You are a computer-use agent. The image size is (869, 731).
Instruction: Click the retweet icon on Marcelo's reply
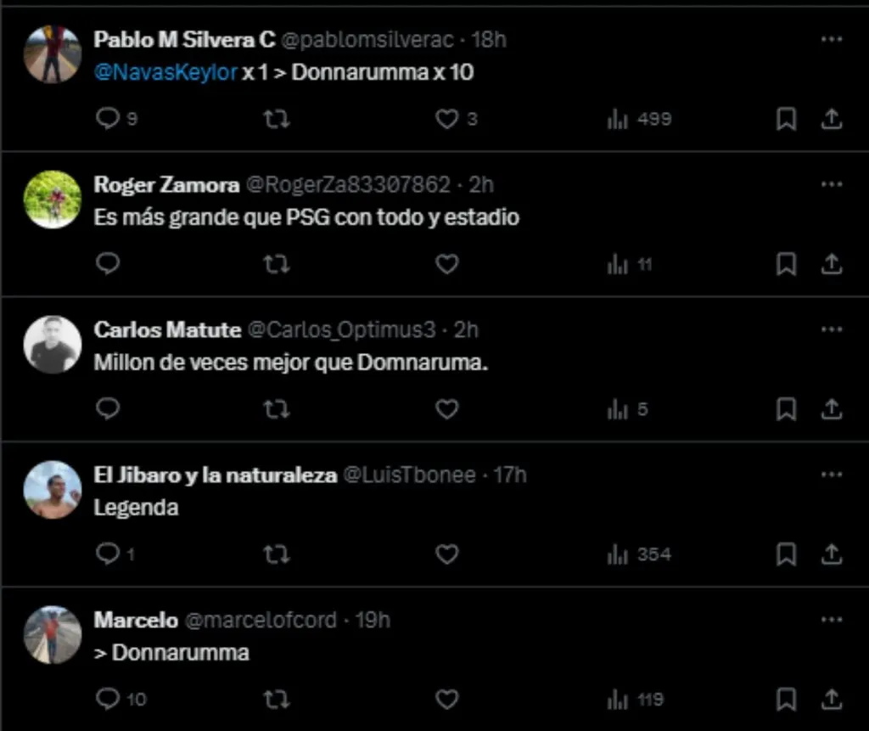click(277, 699)
